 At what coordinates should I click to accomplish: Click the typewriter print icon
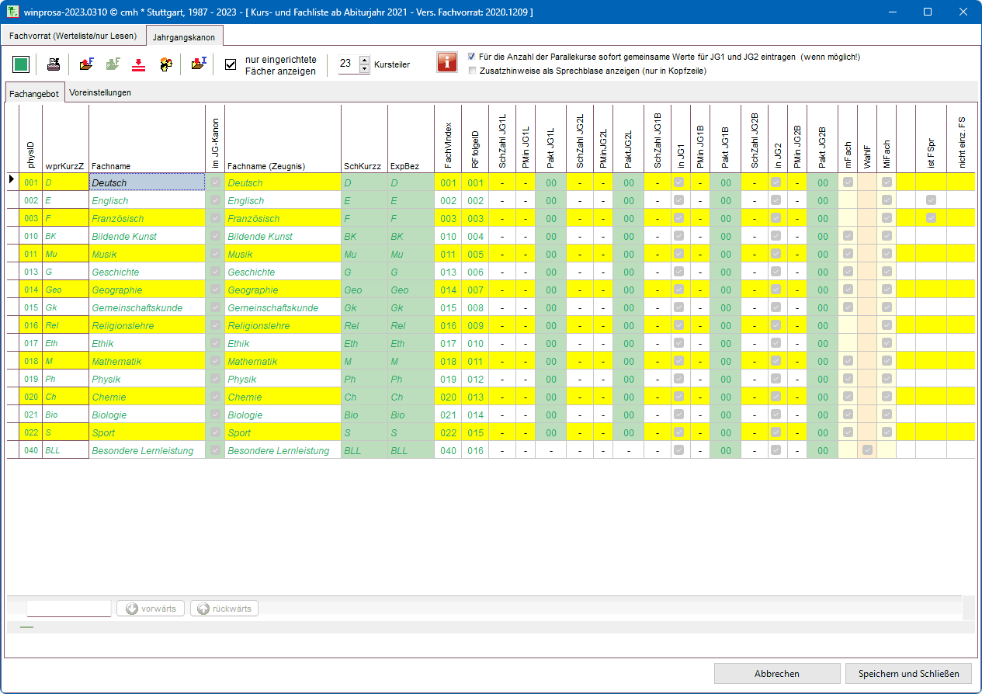(x=54, y=64)
